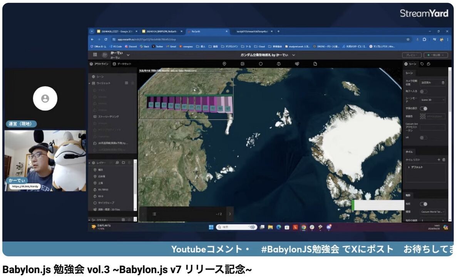
Task: Switch to the アウトライン tab
Action: point(99,64)
